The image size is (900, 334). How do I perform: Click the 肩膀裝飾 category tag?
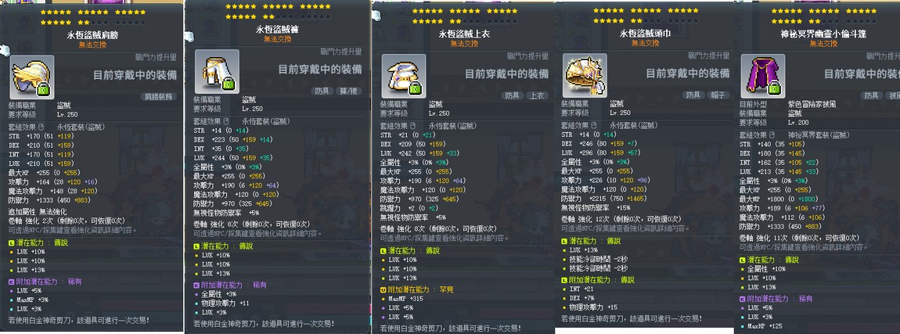point(159,96)
